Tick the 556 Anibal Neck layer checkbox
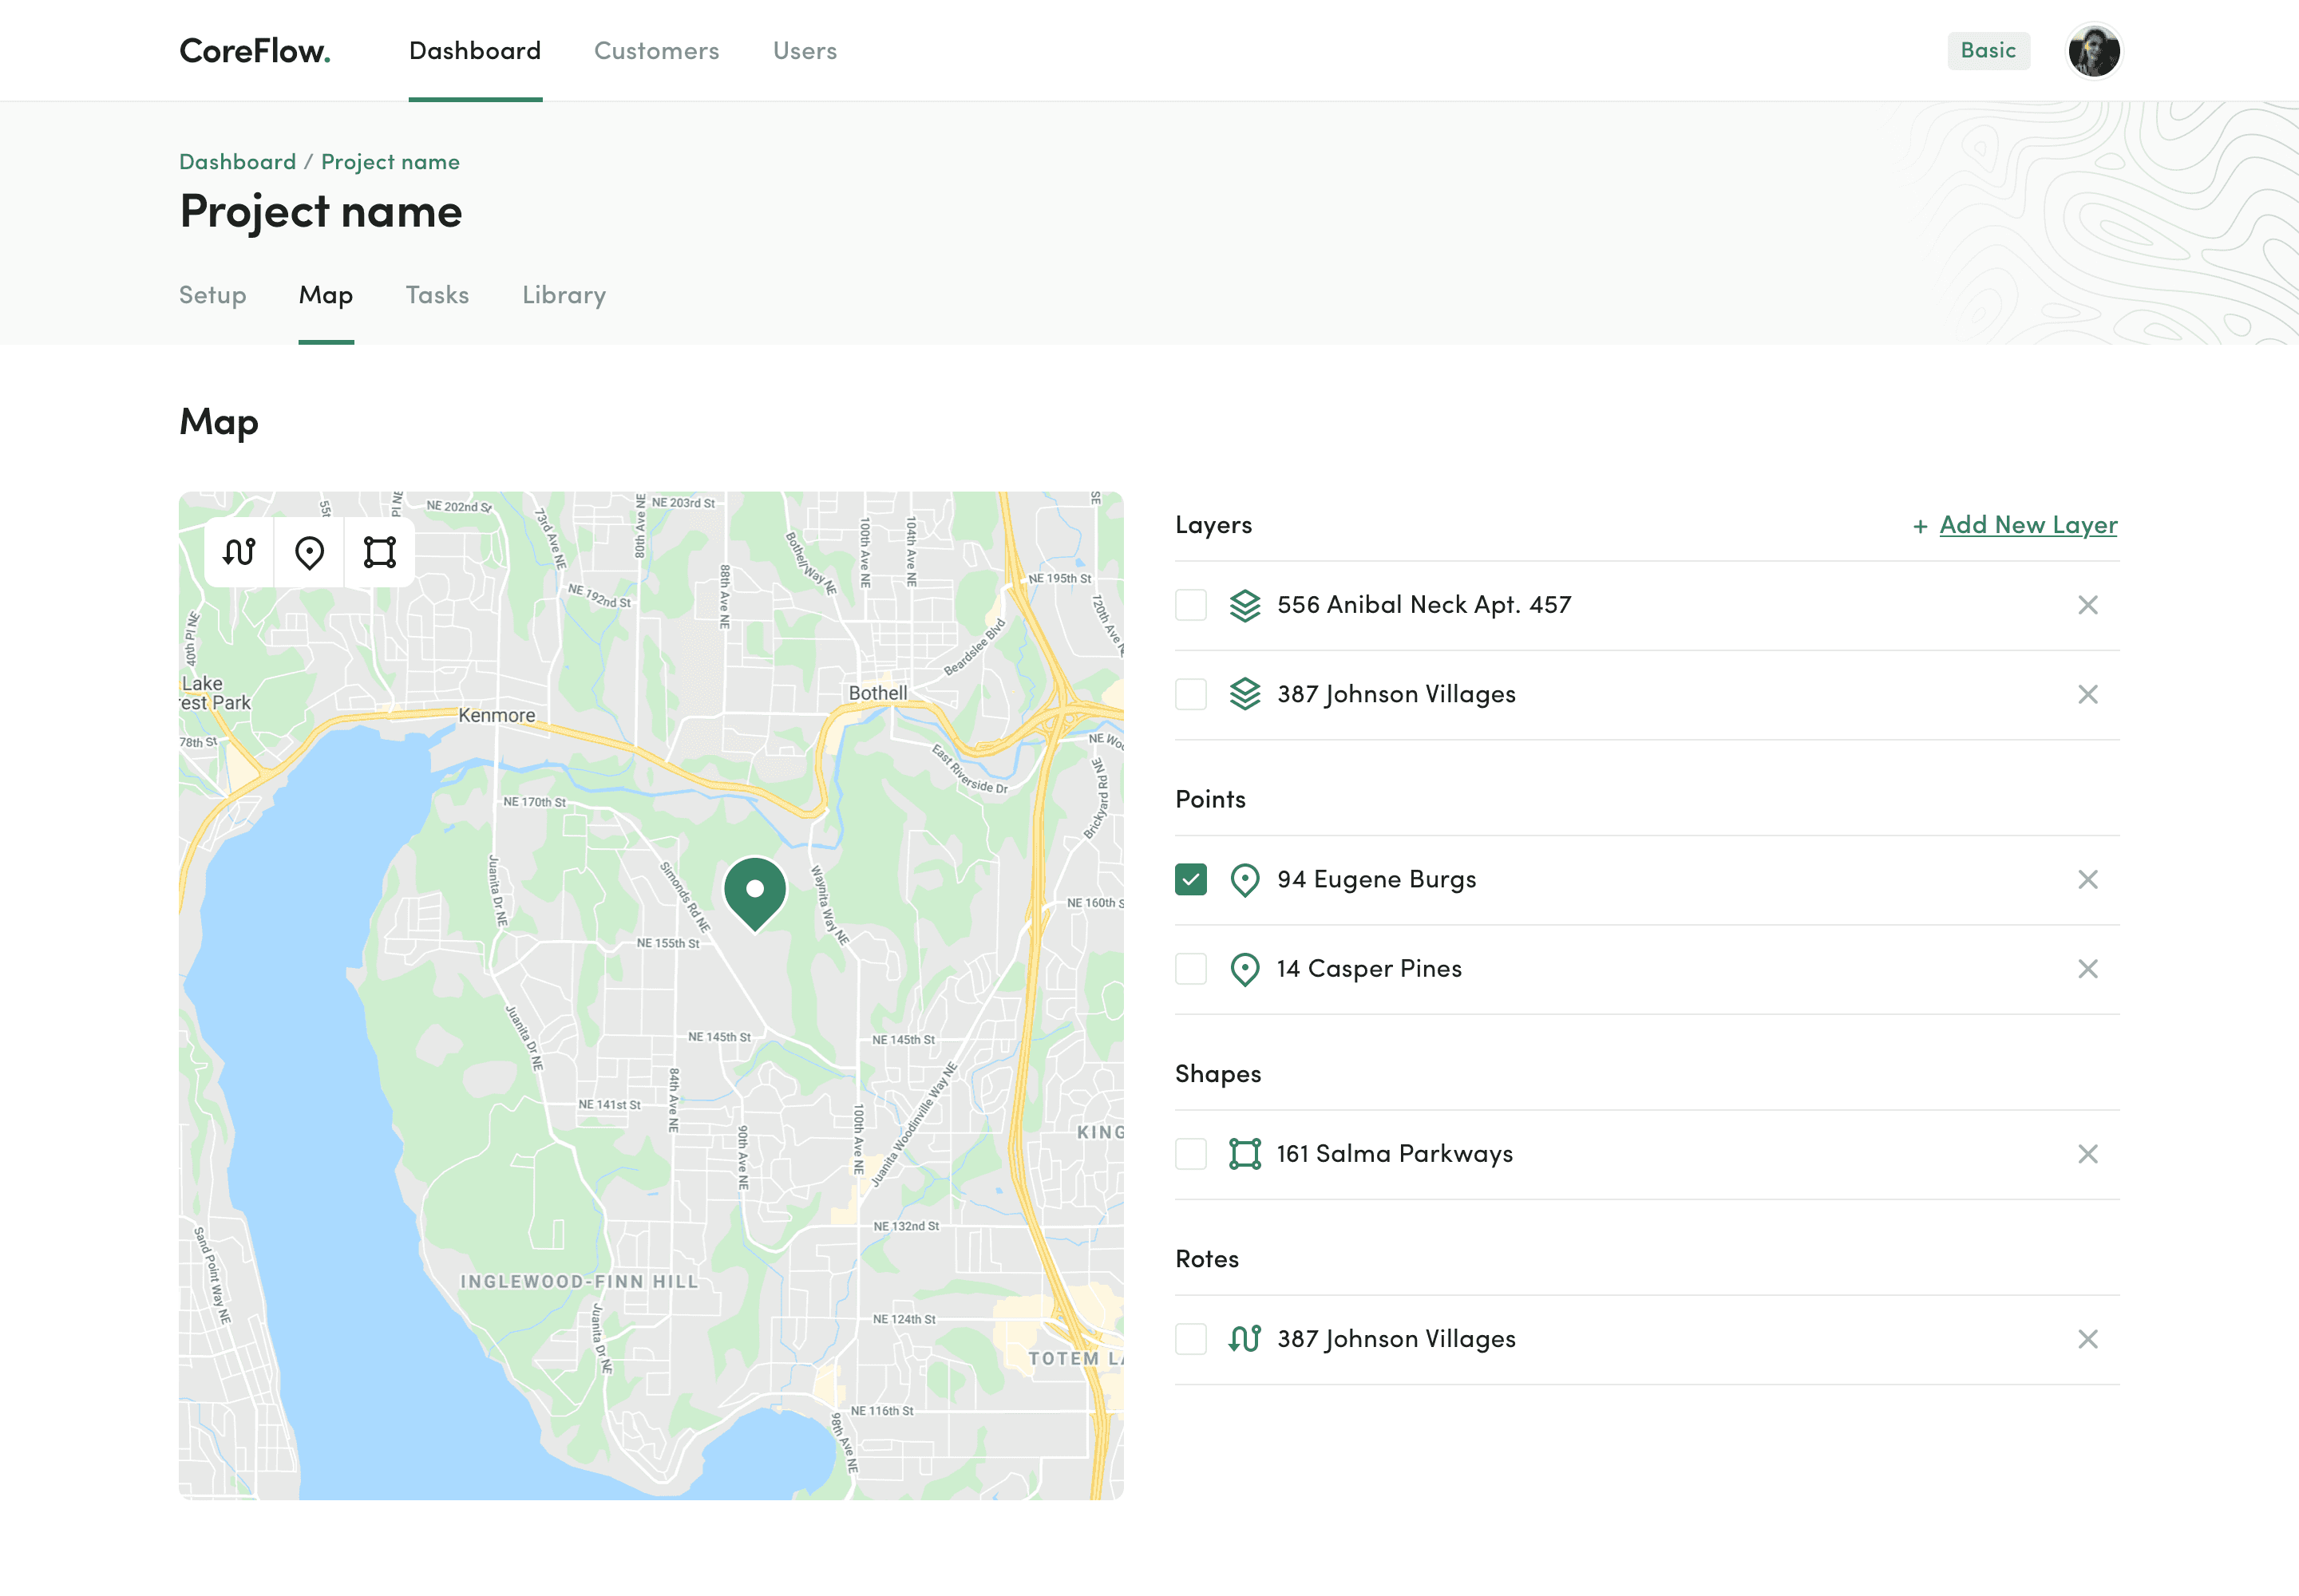The image size is (2299, 1596). (1190, 605)
